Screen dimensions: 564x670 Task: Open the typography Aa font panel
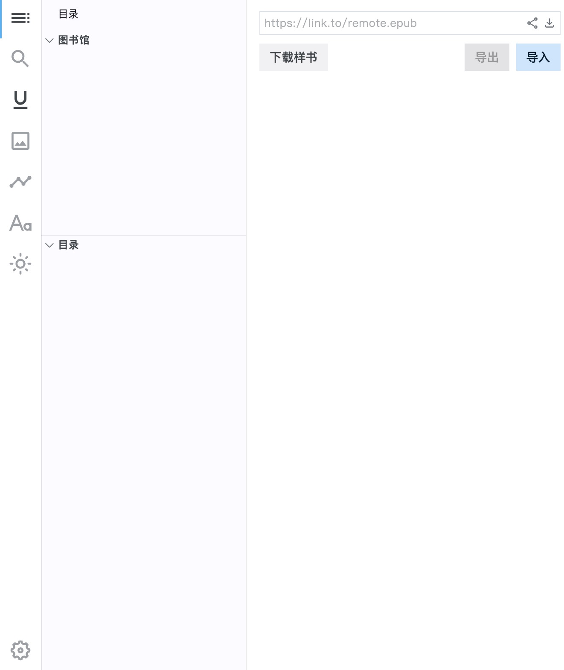point(20,223)
